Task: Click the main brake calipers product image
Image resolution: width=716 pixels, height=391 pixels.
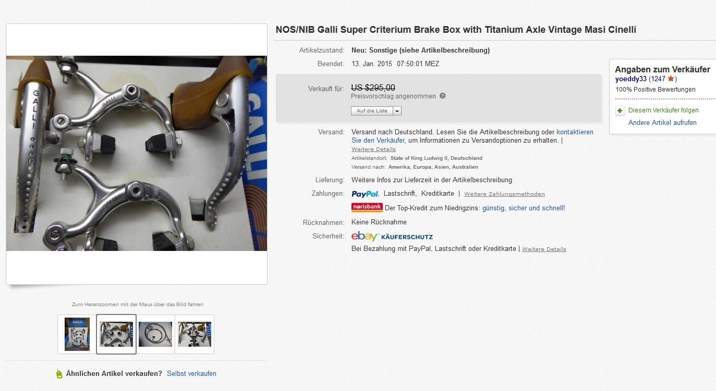Action: pyautogui.click(x=137, y=153)
